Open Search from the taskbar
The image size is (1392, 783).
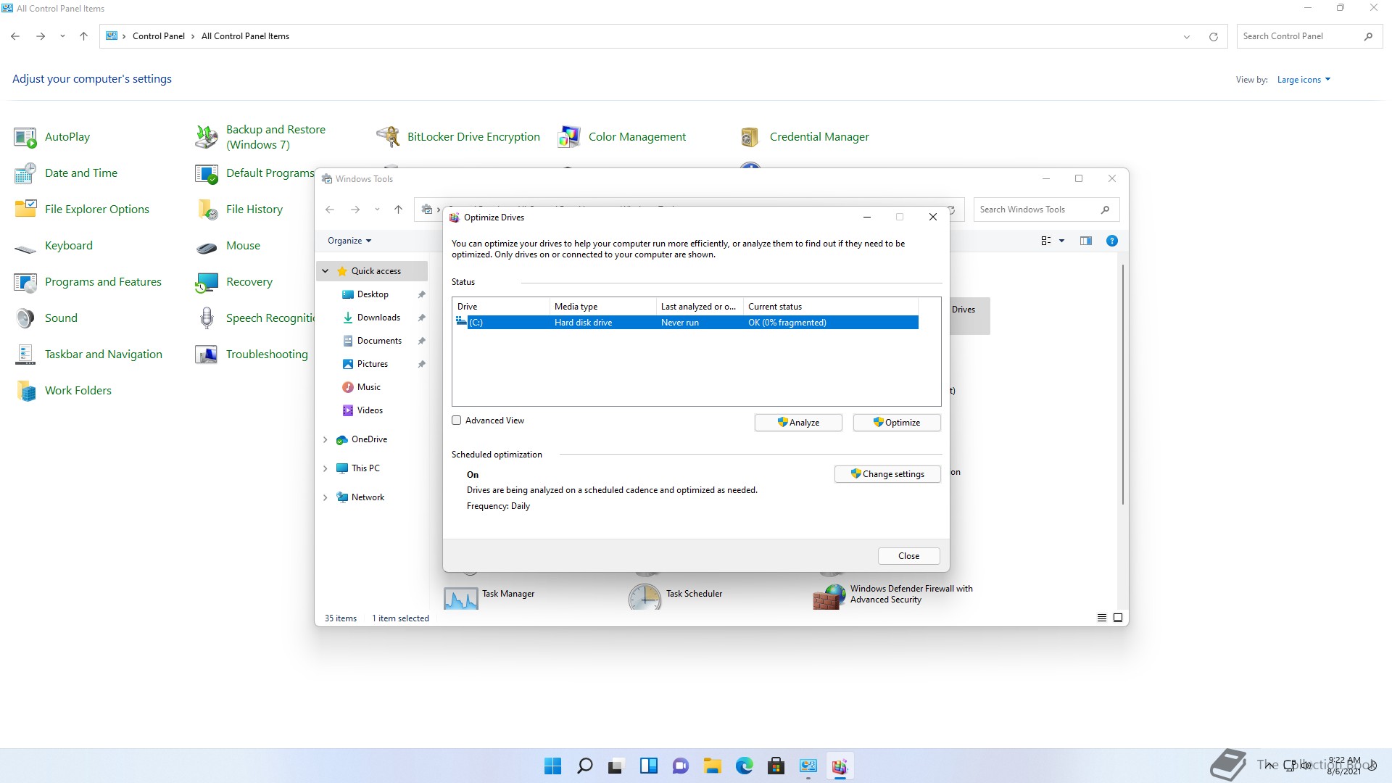pos(584,766)
